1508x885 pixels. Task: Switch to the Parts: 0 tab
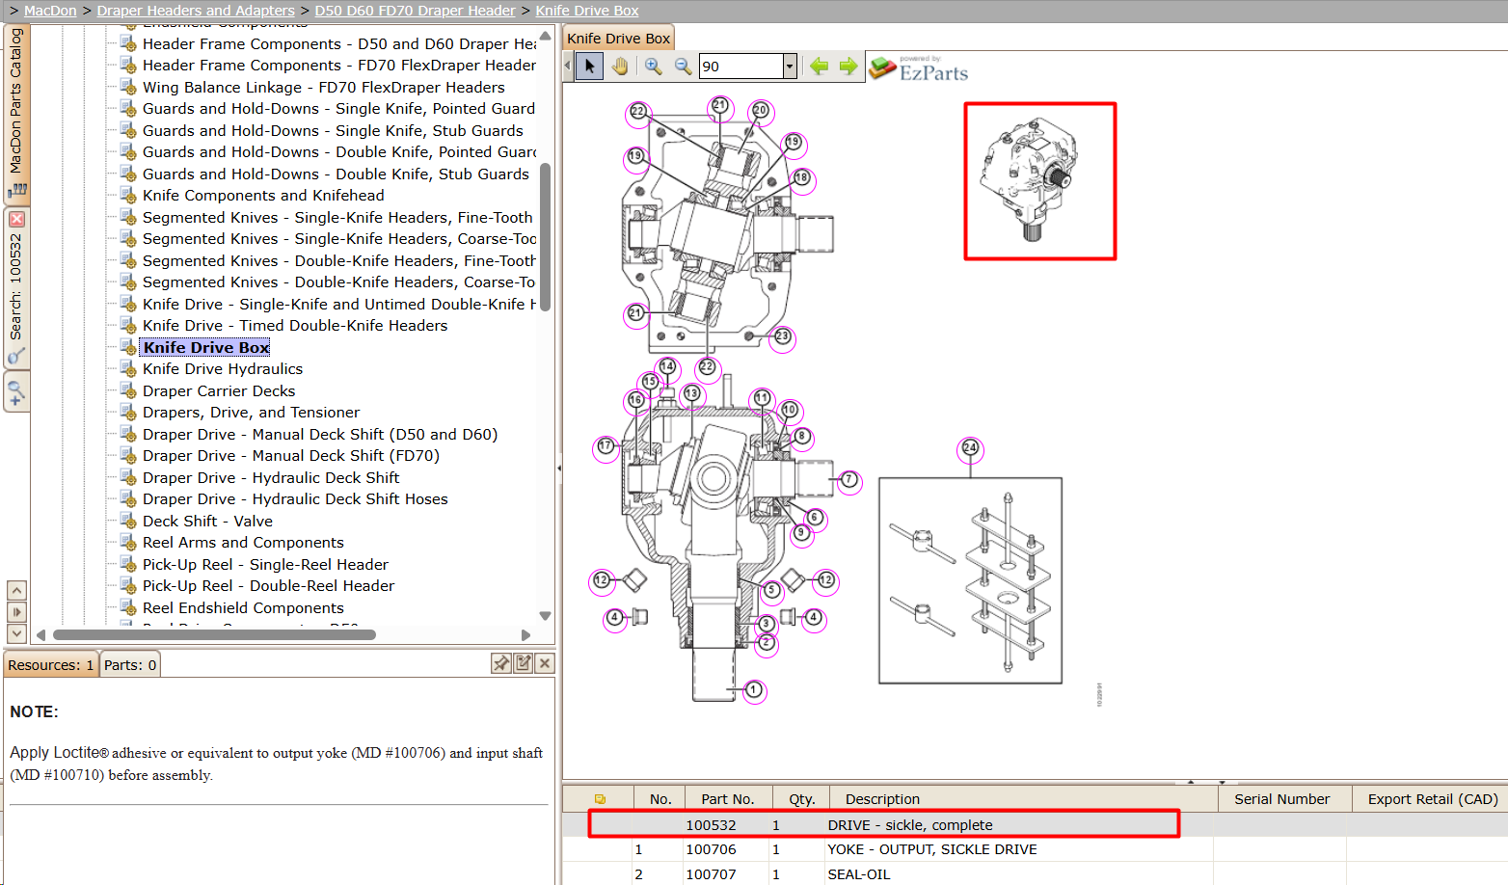pyautogui.click(x=130, y=665)
